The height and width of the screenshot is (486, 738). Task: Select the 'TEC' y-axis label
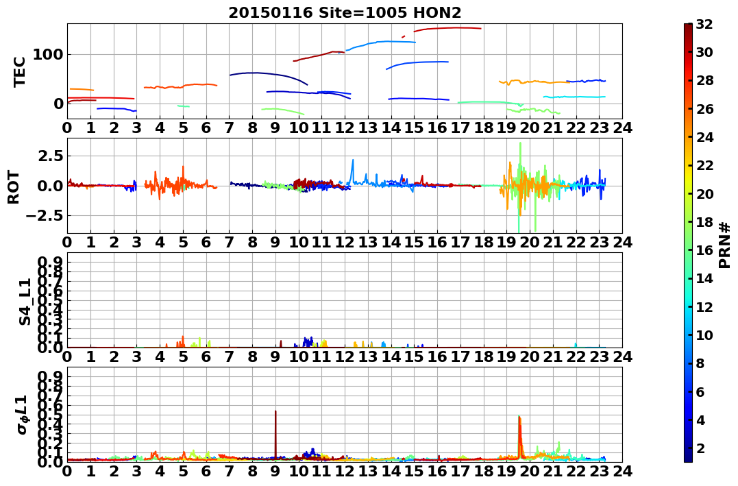pyautogui.click(x=19, y=71)
